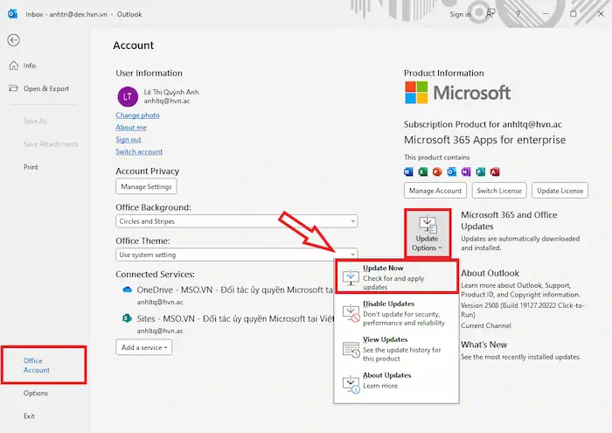
Task: Click the About Updates info icon
Action: pos(351,384)
